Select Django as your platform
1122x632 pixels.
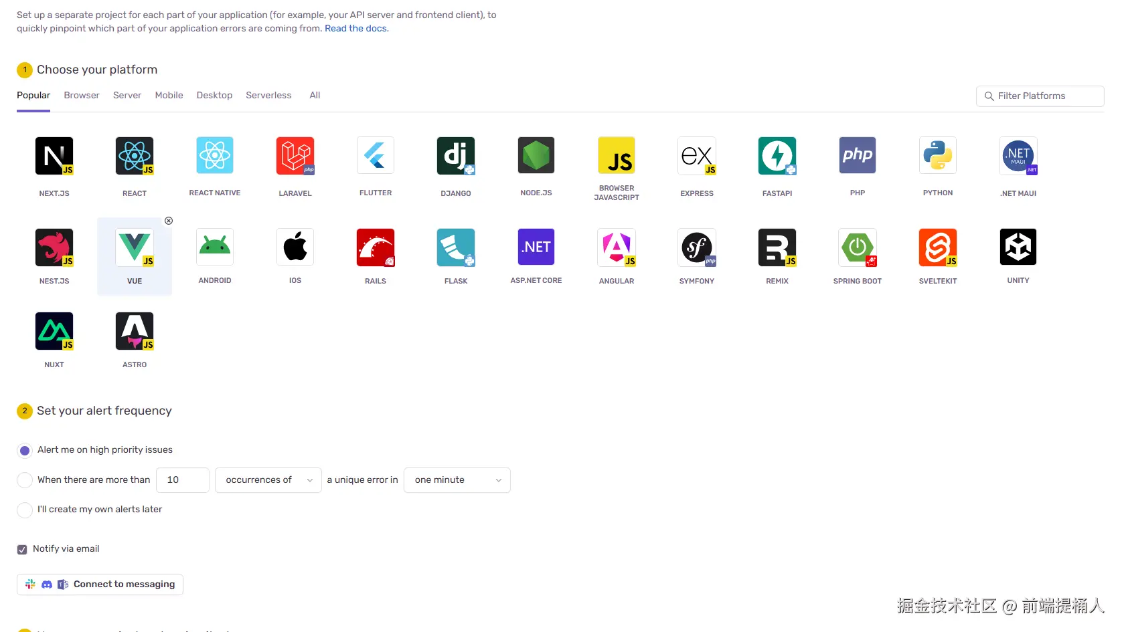pos(455,155)
